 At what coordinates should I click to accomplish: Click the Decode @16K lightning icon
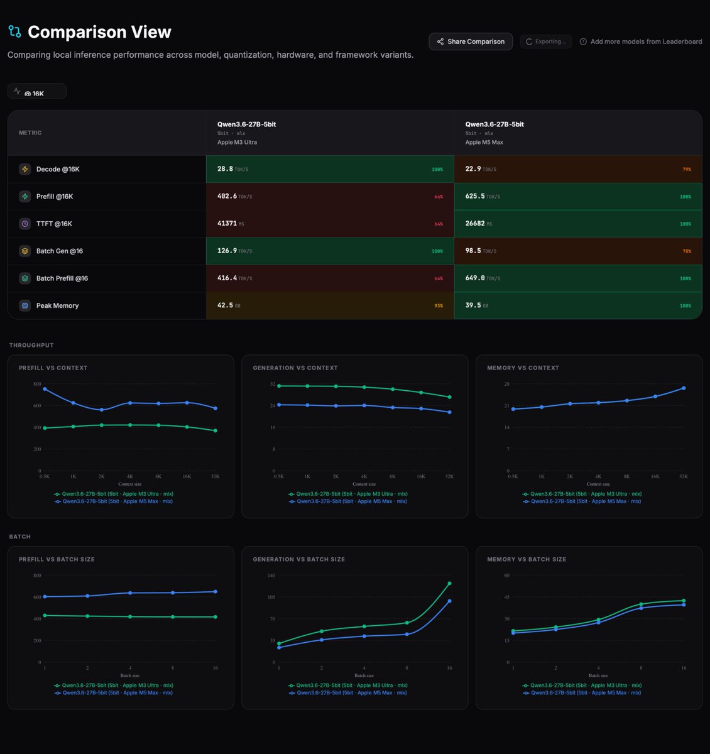tap(25, 169)
